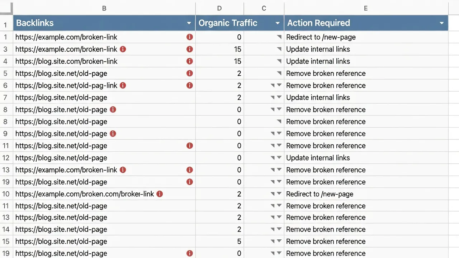Select column D header

pyautogui.click(x=219, y=8)
